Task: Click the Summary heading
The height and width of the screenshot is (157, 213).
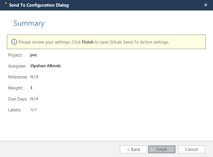Action: pyautogui.click(x=29, y=23)
